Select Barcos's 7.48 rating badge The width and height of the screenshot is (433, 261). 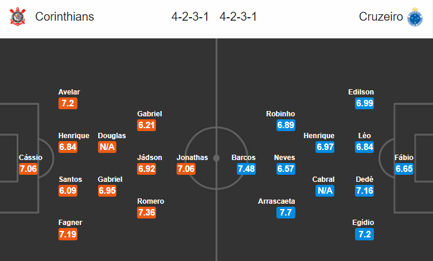(x=246, y=169)
